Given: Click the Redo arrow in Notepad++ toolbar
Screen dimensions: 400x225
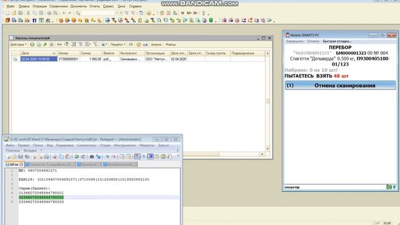Looking at the screenshot, I should [83, 157].
